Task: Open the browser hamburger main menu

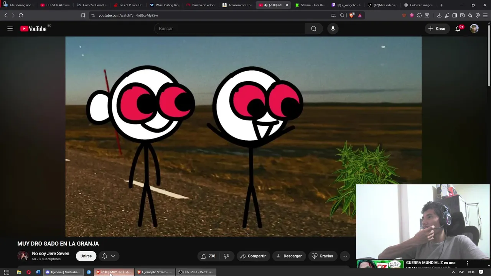Action: tap(485, 15)
